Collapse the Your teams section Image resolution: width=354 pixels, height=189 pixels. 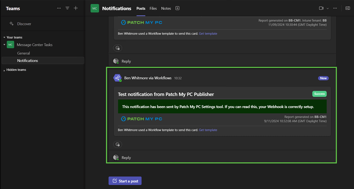(4, 38)
